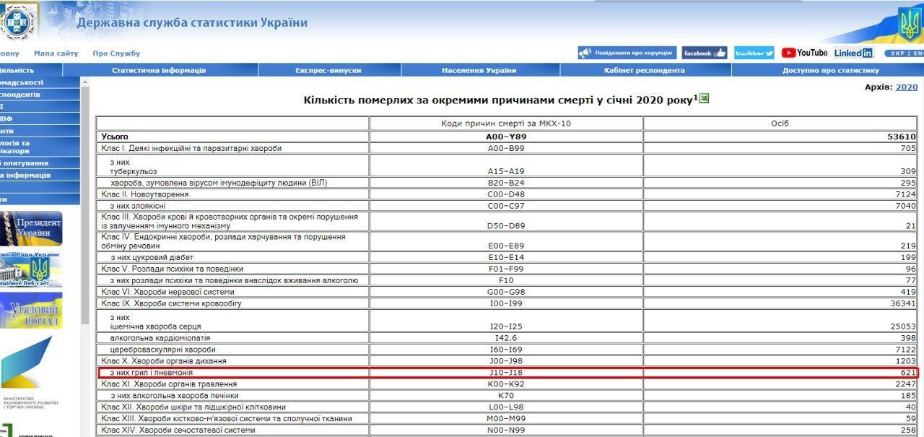Click the left sidebar item ending 'інформація'

[x=40, y=175]
